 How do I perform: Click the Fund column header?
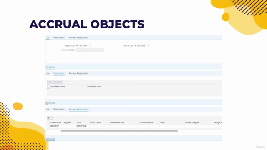pyautogui.click(x=79, y=122)
